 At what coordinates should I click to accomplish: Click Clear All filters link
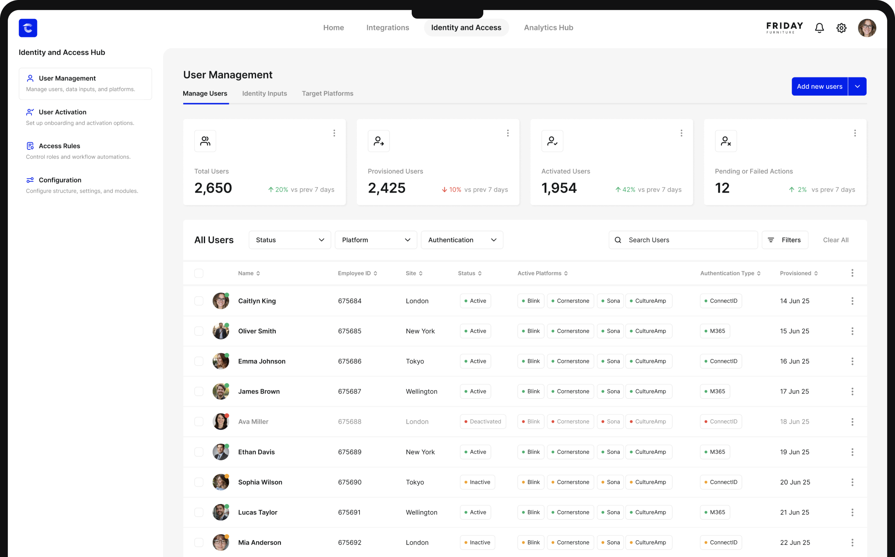click(835, 240)
